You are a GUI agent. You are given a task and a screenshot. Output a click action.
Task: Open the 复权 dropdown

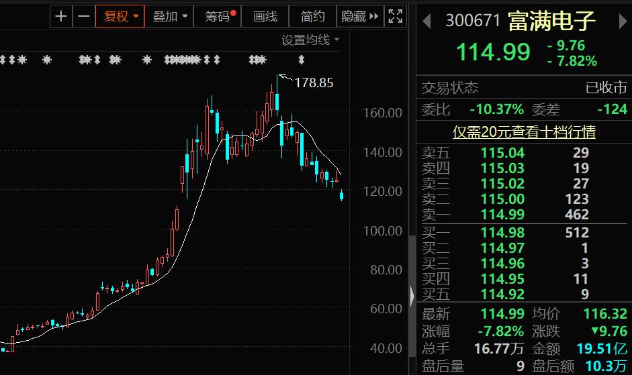pyautogui.click(x=120, y=16)
